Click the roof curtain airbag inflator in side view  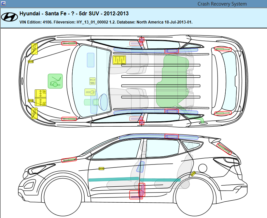[172, 136]
